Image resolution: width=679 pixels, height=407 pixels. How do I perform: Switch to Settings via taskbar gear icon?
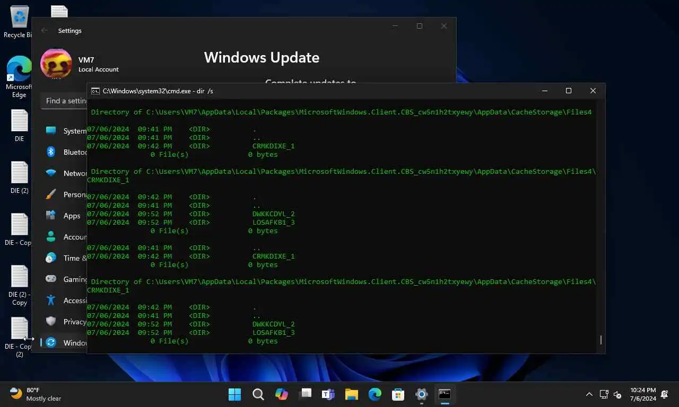(x=422, y=394)
